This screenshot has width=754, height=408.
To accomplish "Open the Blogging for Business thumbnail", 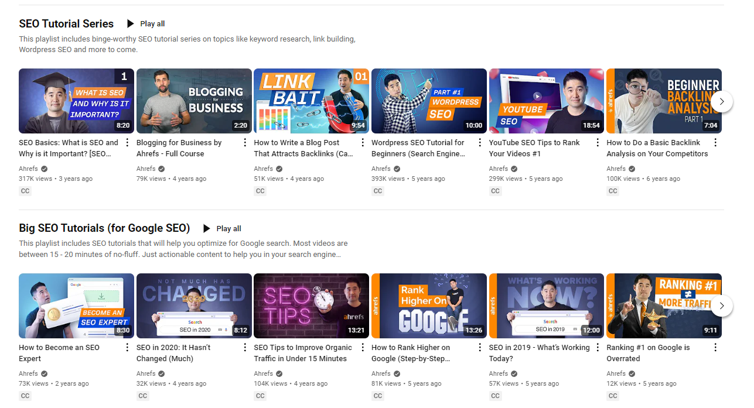I will point(194,101).
